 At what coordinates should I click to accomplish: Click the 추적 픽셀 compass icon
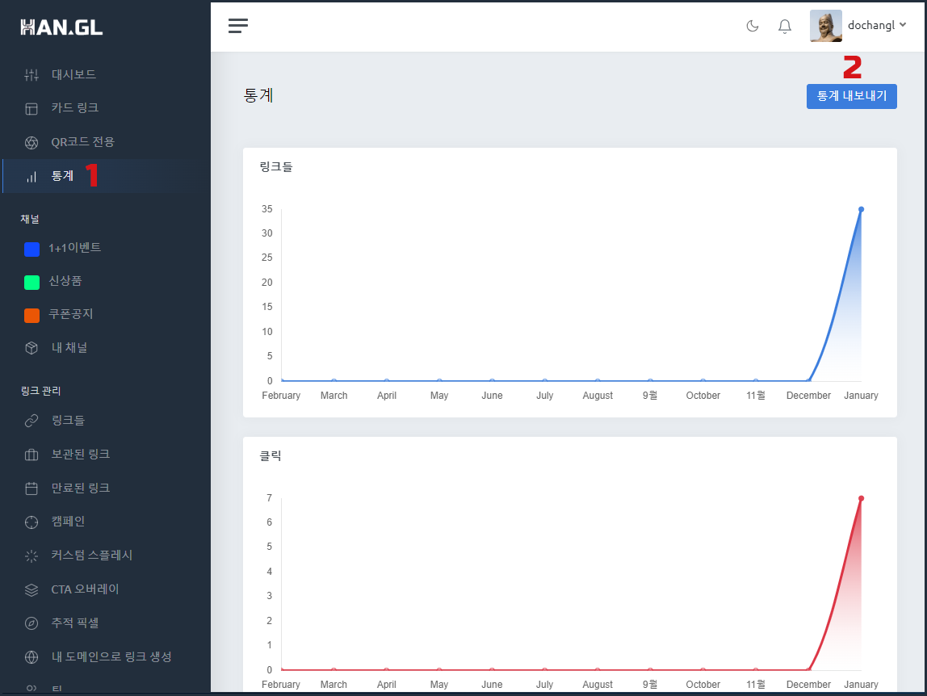[31, 623]
